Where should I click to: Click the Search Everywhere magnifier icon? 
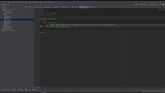point(161,5)
